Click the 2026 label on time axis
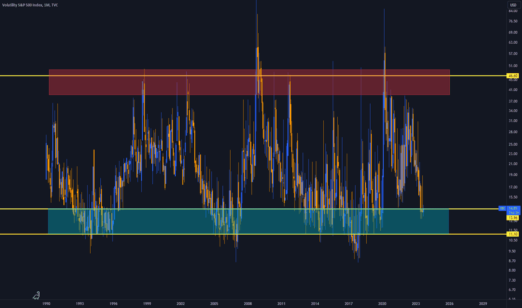This screenshot has width=522, height=308. pos(449,304)
